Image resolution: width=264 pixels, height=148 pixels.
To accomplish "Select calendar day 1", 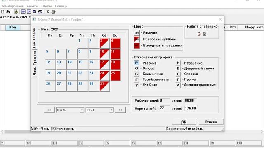I will (x=83, y=43).
